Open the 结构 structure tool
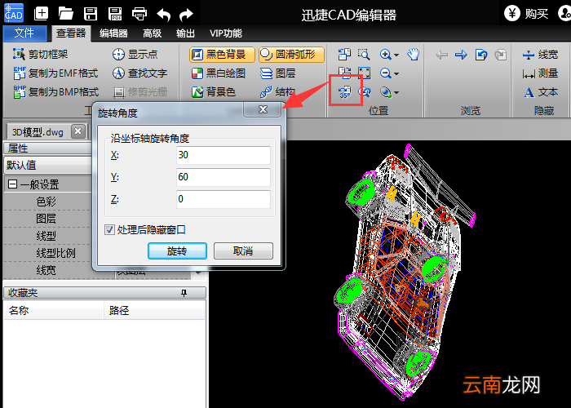Screen dimensions: 571x408 [x=278, y=91]
